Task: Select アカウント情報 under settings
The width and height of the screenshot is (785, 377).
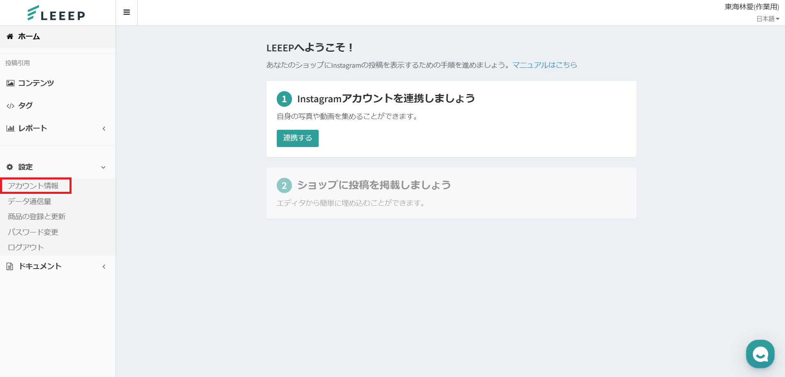Action: tap(33, 186)
